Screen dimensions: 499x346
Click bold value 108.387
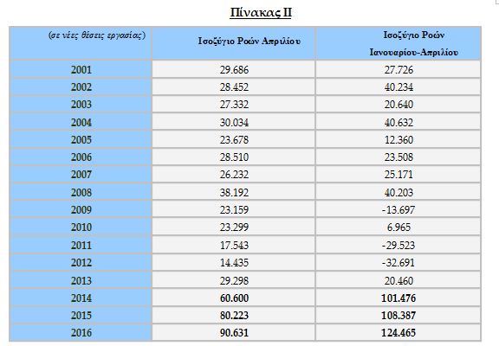(x=399, y=316)
